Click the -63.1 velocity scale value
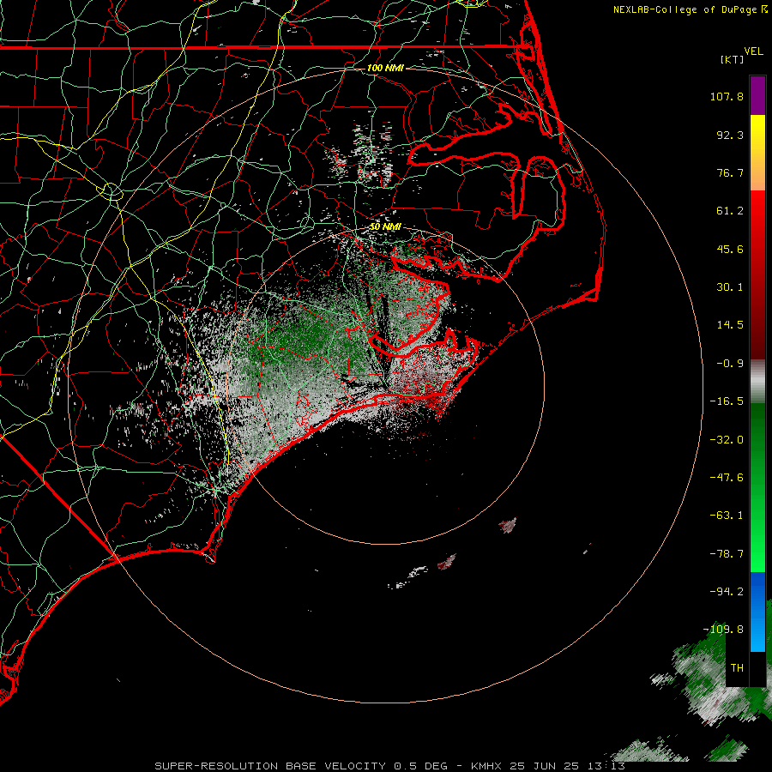The width and height of the screenshot is (772, 772). 727,516
